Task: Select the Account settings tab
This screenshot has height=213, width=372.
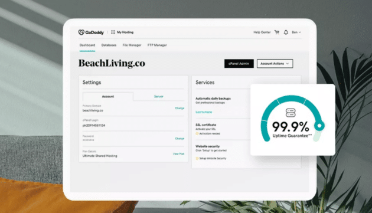Action: [108, 96]
